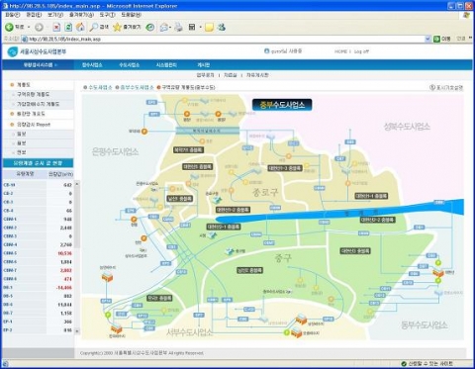Select the 게시판 navigation tab
The image size is (475, 369).
click(x=204, y=65)
